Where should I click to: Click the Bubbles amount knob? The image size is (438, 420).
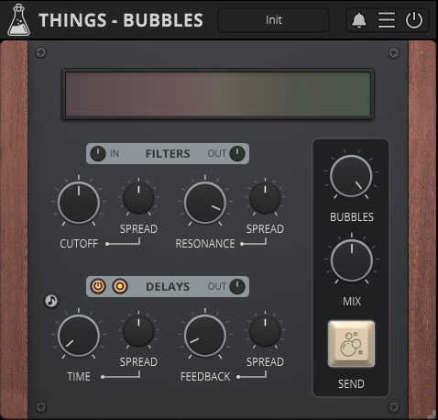click(351, 176)
